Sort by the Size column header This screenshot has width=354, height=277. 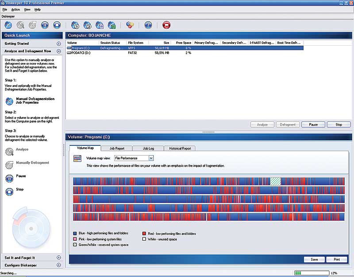tap(160, 43)
